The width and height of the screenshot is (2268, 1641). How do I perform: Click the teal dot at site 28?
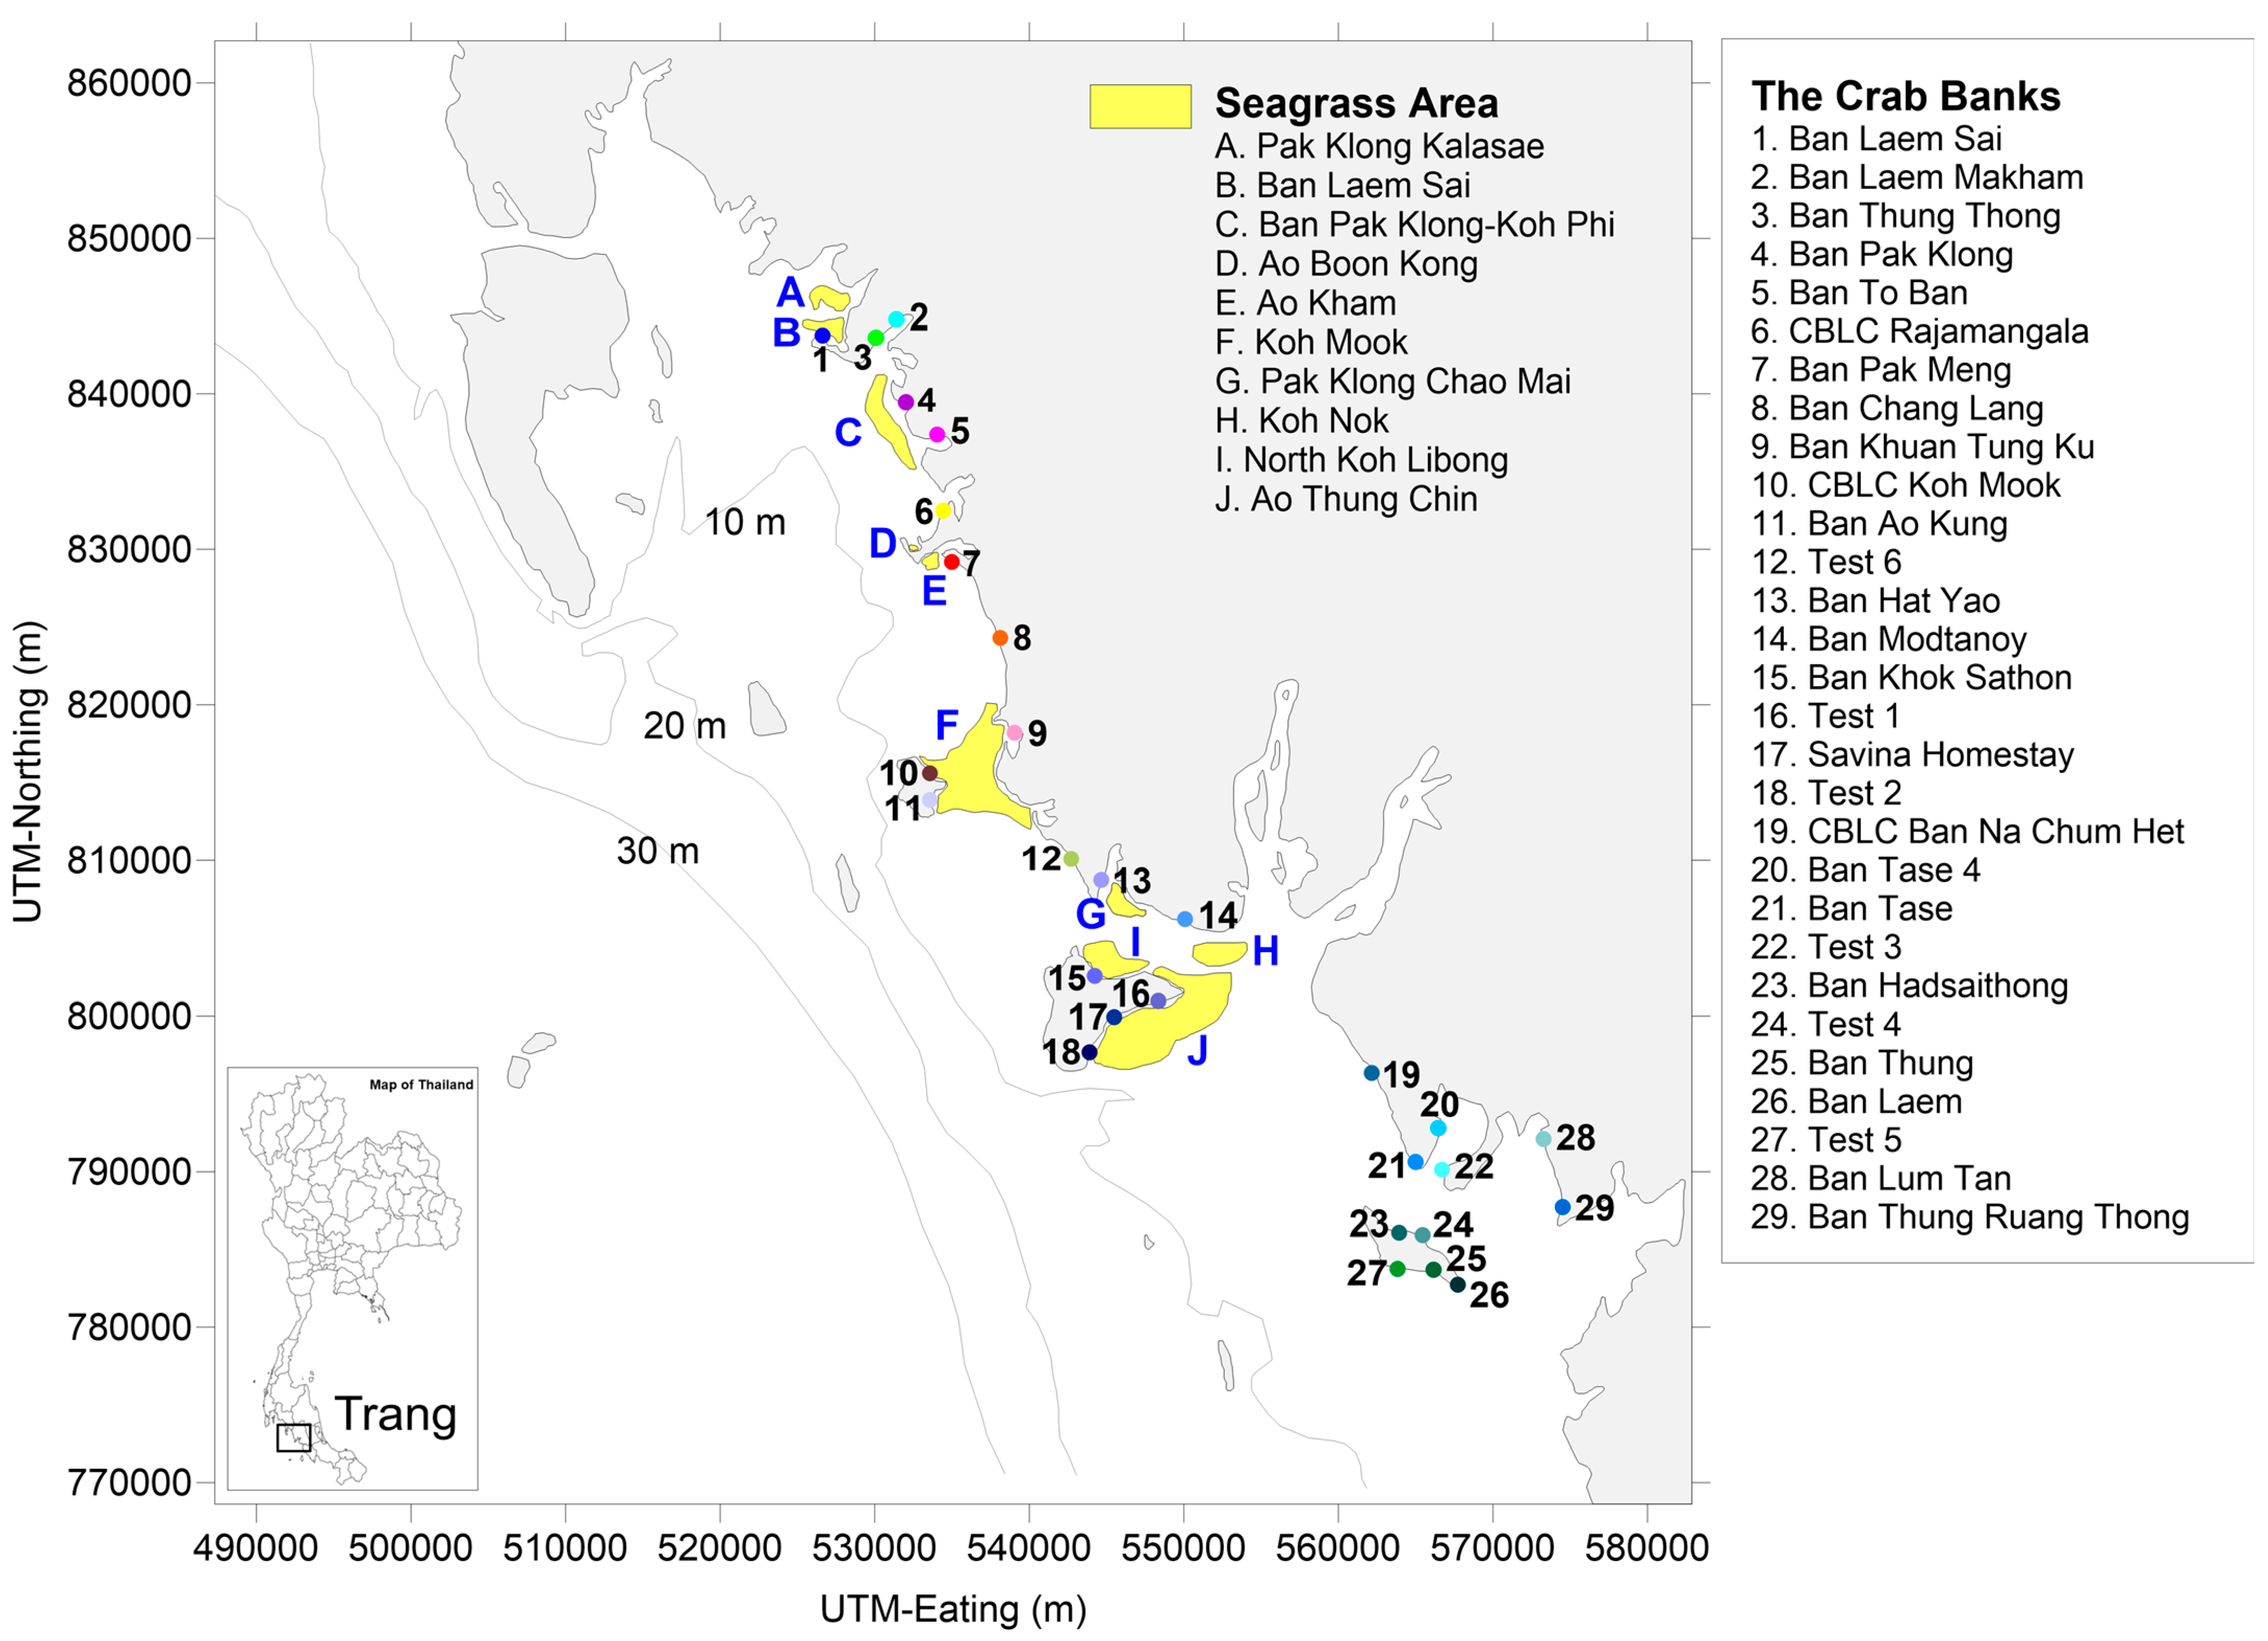coord(1543,1139)
